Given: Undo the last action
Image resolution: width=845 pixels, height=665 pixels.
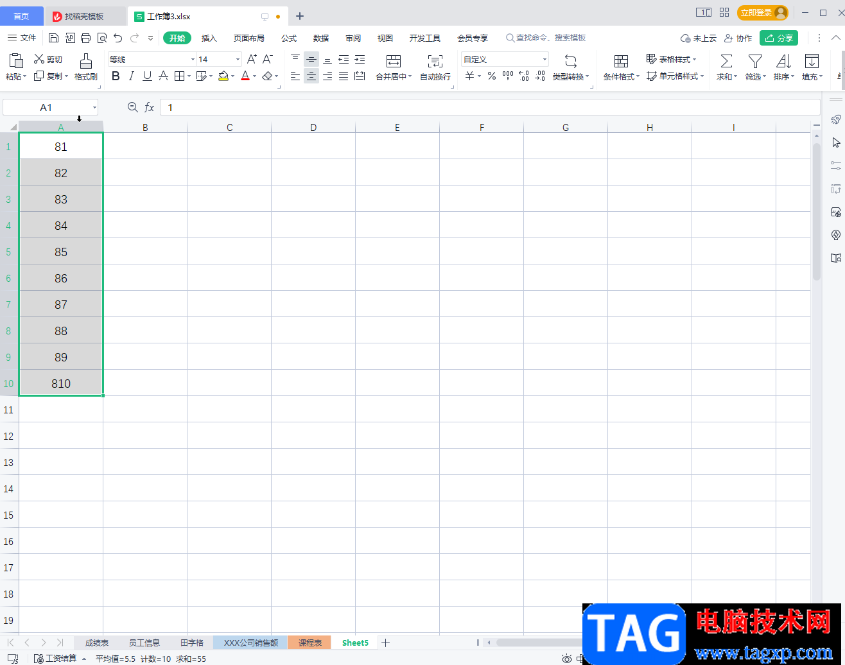Looking at the screenshot, I should [118, 38].
